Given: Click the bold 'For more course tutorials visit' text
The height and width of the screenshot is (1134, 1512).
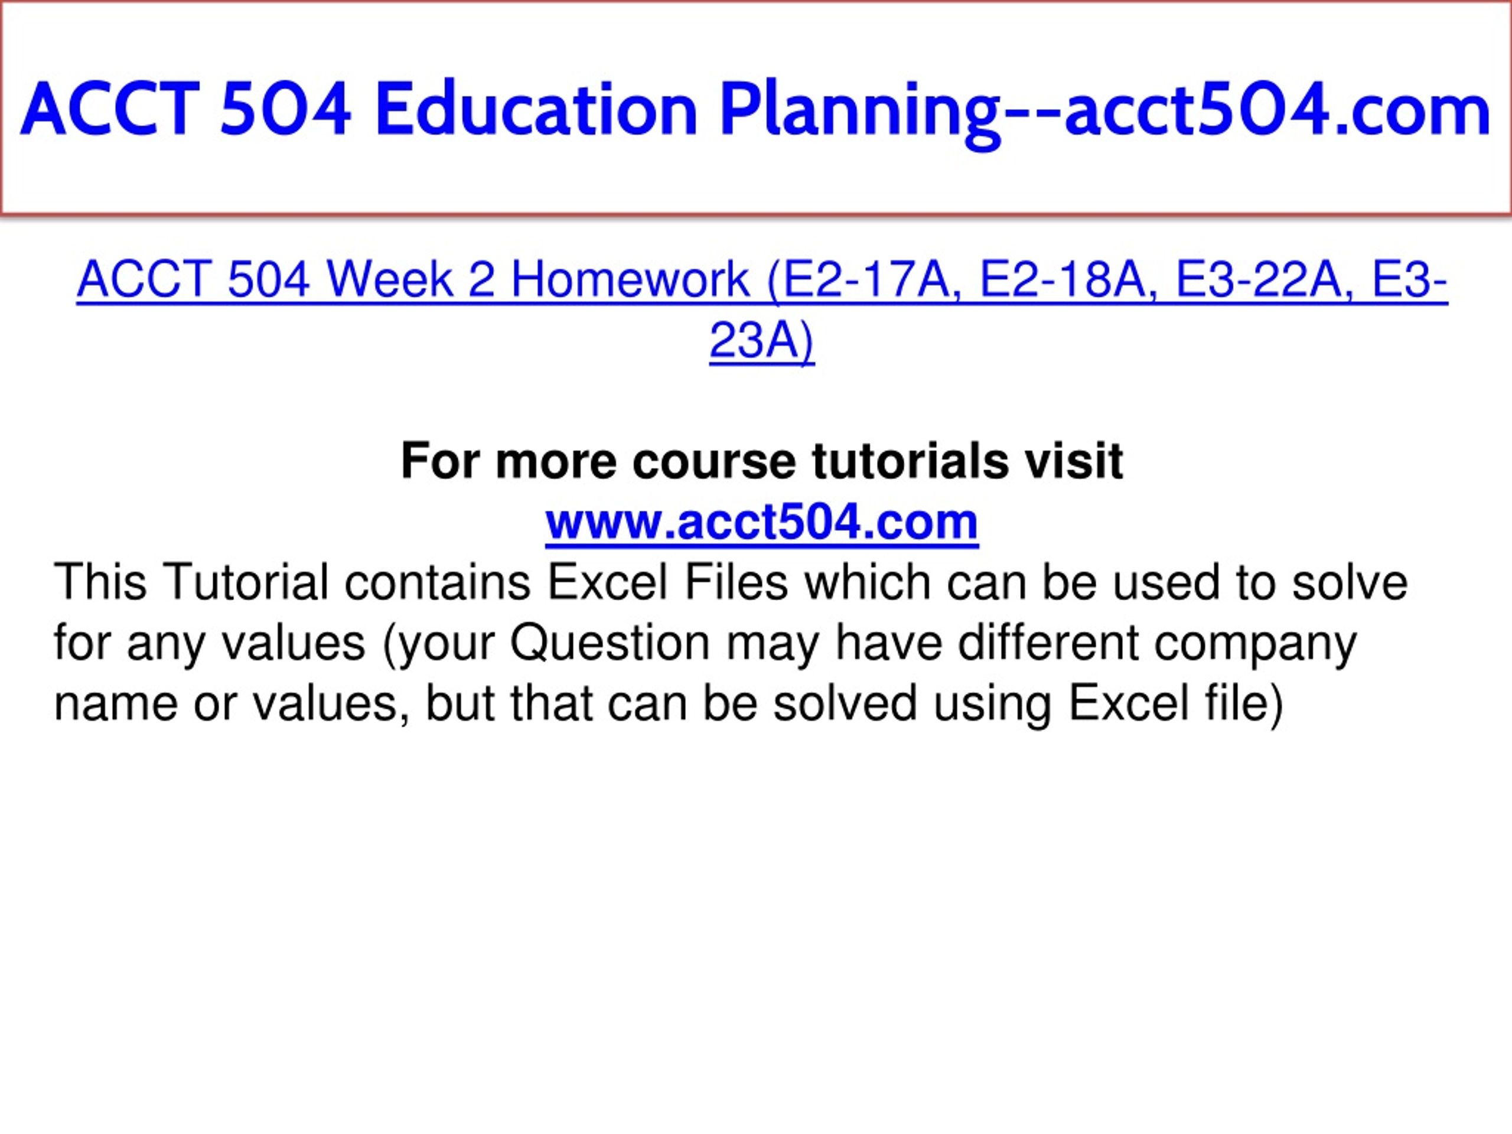Looking at the screenshot, I should 761,461.
